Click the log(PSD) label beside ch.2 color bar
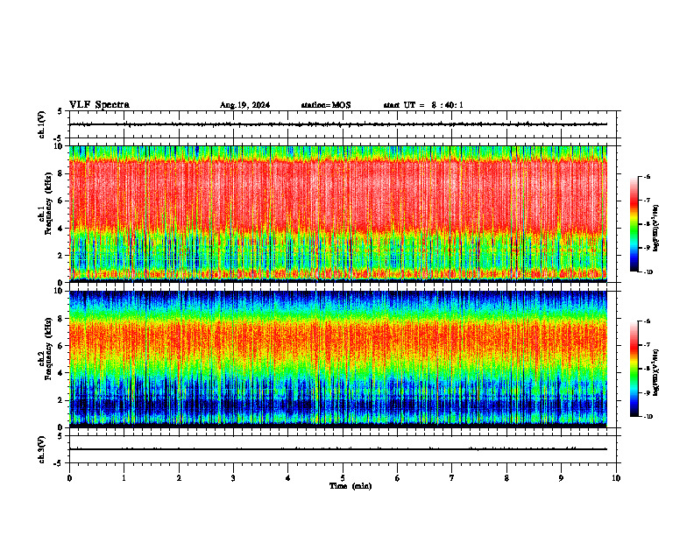 tap(656, 373)
